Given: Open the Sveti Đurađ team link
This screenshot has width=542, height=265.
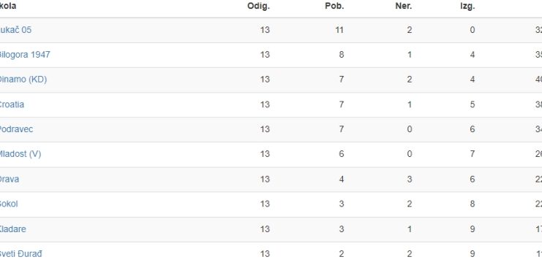Looking at the screenshot, I should 21,254.
